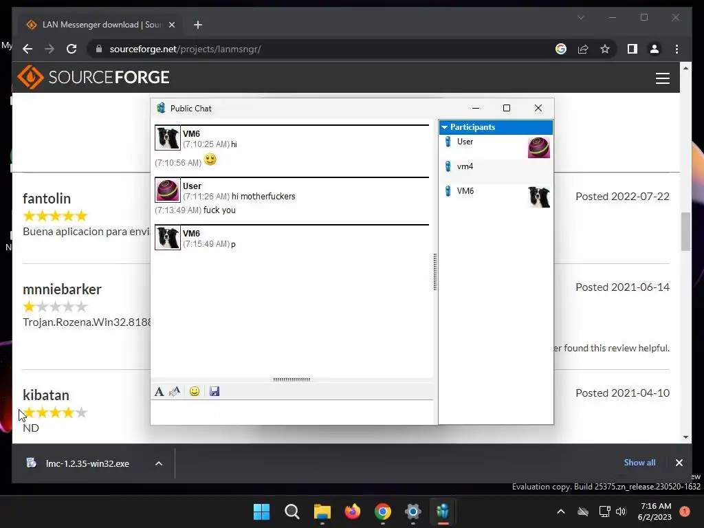Screen dimensions: 704x528
Task: Maximize the Public Chat window
Action: 507,108
